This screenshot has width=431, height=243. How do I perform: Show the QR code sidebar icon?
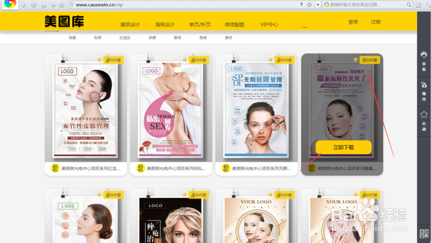pyautogui.click(x=424, y=234)
